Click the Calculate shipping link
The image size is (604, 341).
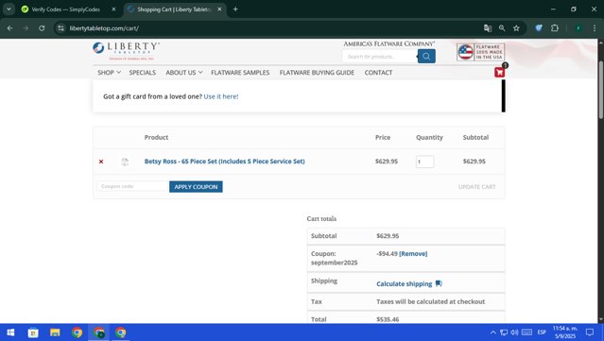(404, 283)
